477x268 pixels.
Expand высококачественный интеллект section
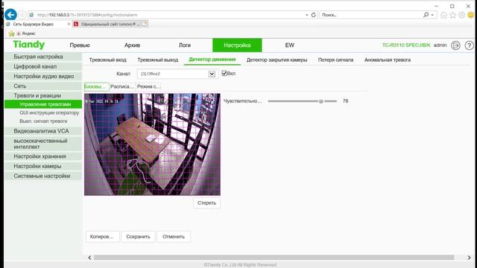pos(43,144)
